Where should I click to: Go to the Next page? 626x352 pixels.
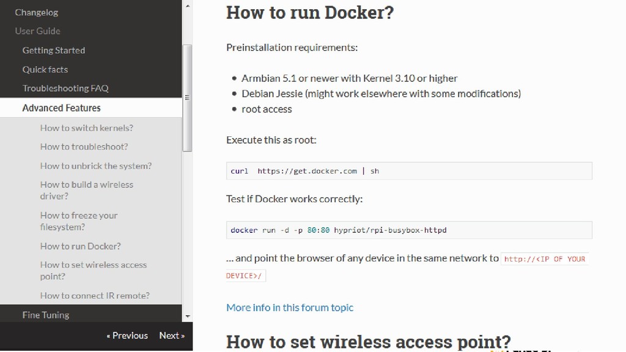172,335
